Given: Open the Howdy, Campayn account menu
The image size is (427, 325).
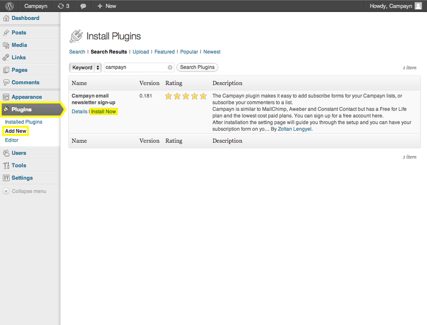Looking at the screenshot, I should [x=391, y=6].
